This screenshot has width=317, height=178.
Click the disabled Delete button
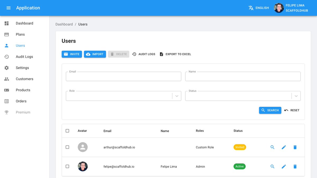coord(119,54)
